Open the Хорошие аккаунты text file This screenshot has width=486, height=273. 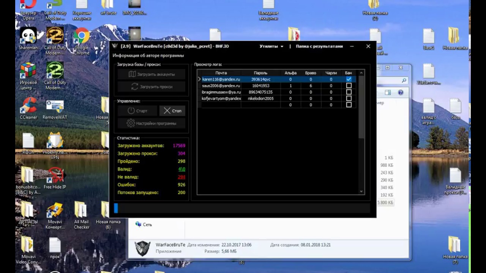click(82, 10)
